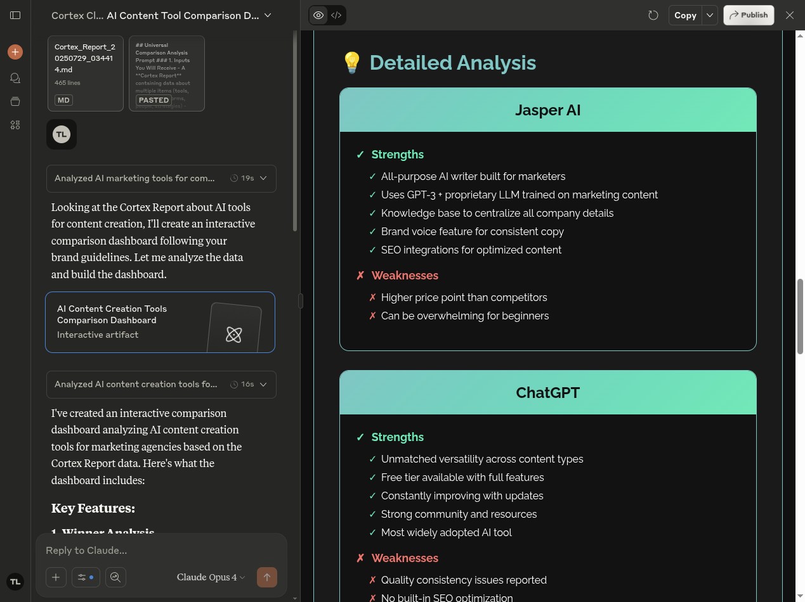
Task: Click the Detailed Analysis heading
Action: 453,63
